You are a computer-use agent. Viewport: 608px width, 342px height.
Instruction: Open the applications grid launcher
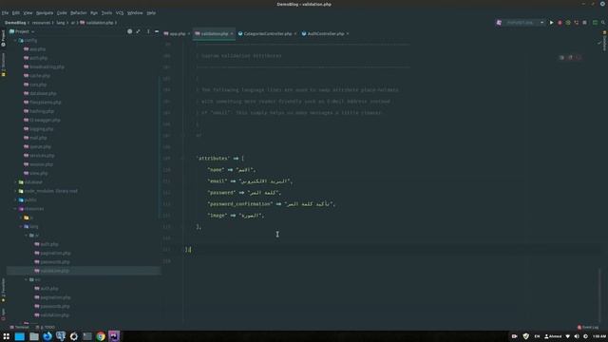point(7,336)
